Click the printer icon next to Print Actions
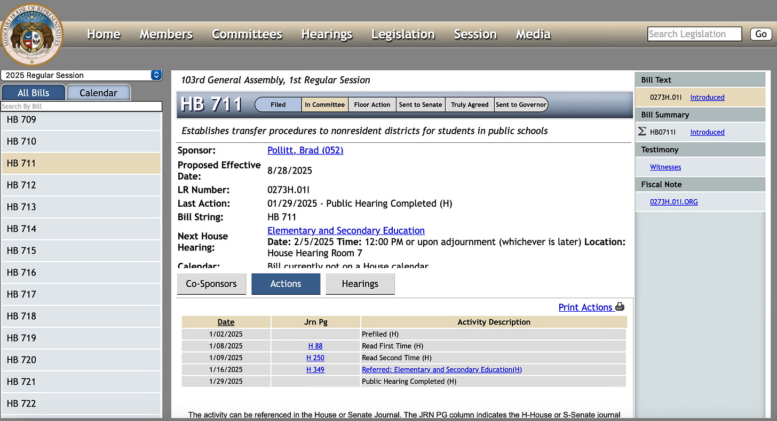 [x=620, y=307]
